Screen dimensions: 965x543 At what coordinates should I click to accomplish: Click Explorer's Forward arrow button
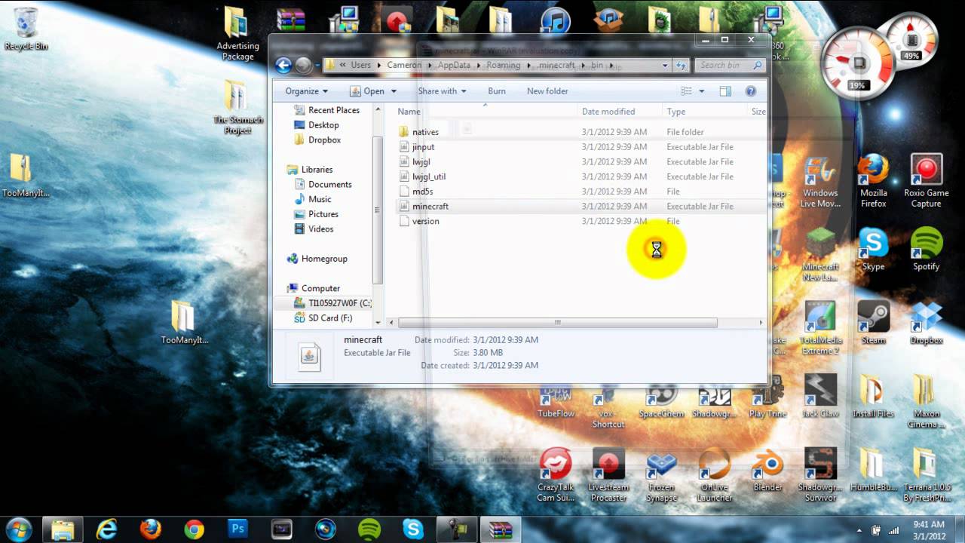coord(303,66)
